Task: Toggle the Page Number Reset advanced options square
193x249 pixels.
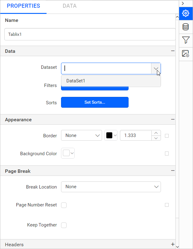Action: [x=167, y=205]
